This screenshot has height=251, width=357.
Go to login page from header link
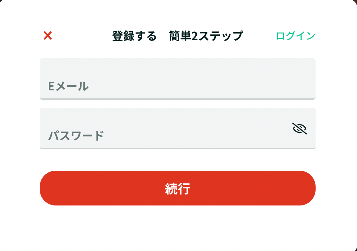click(296, 36)
